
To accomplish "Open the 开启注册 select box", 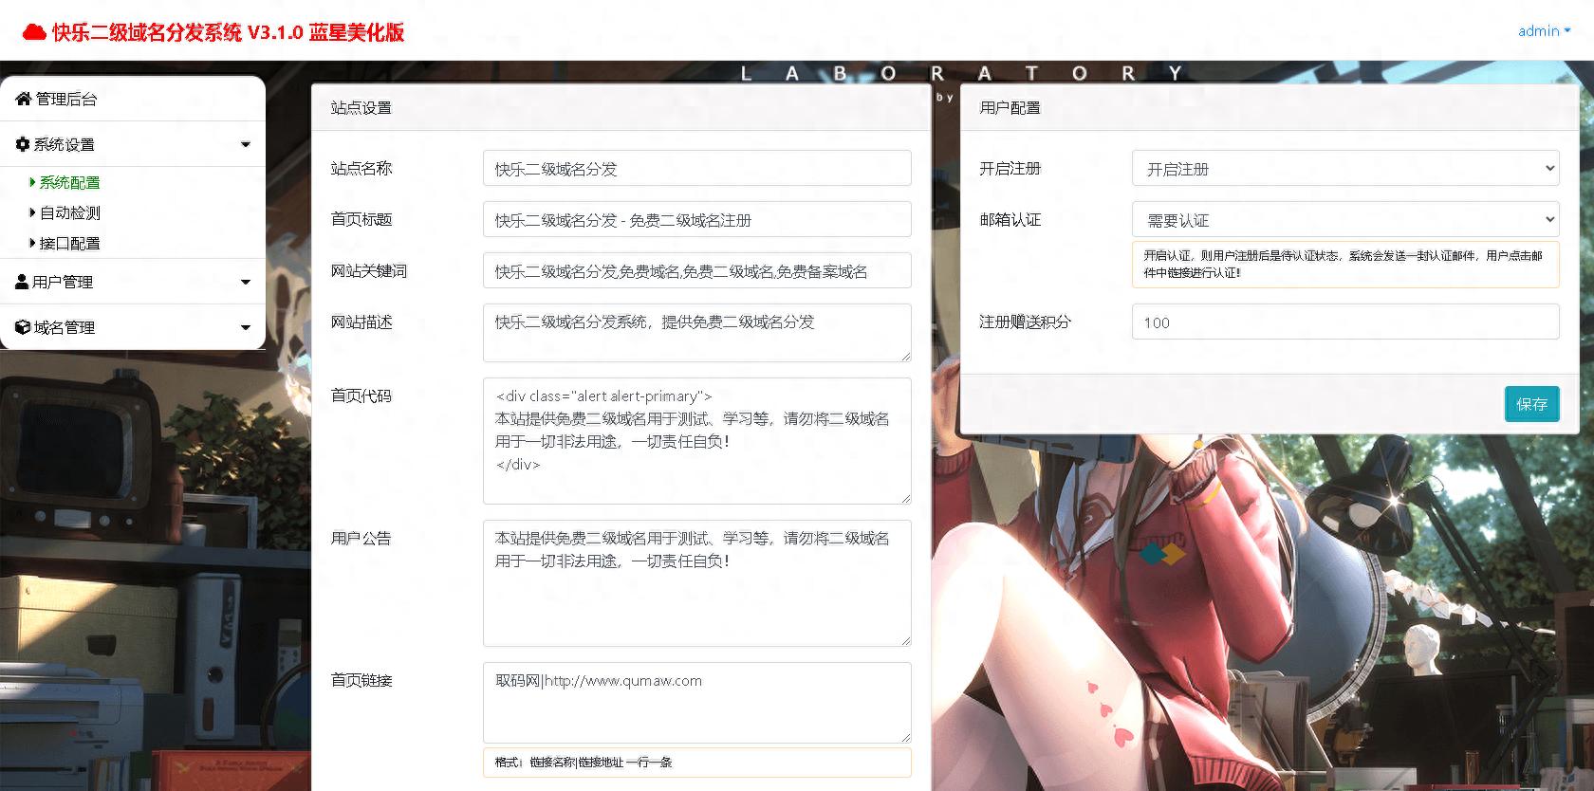I will tap(1345, 168).
